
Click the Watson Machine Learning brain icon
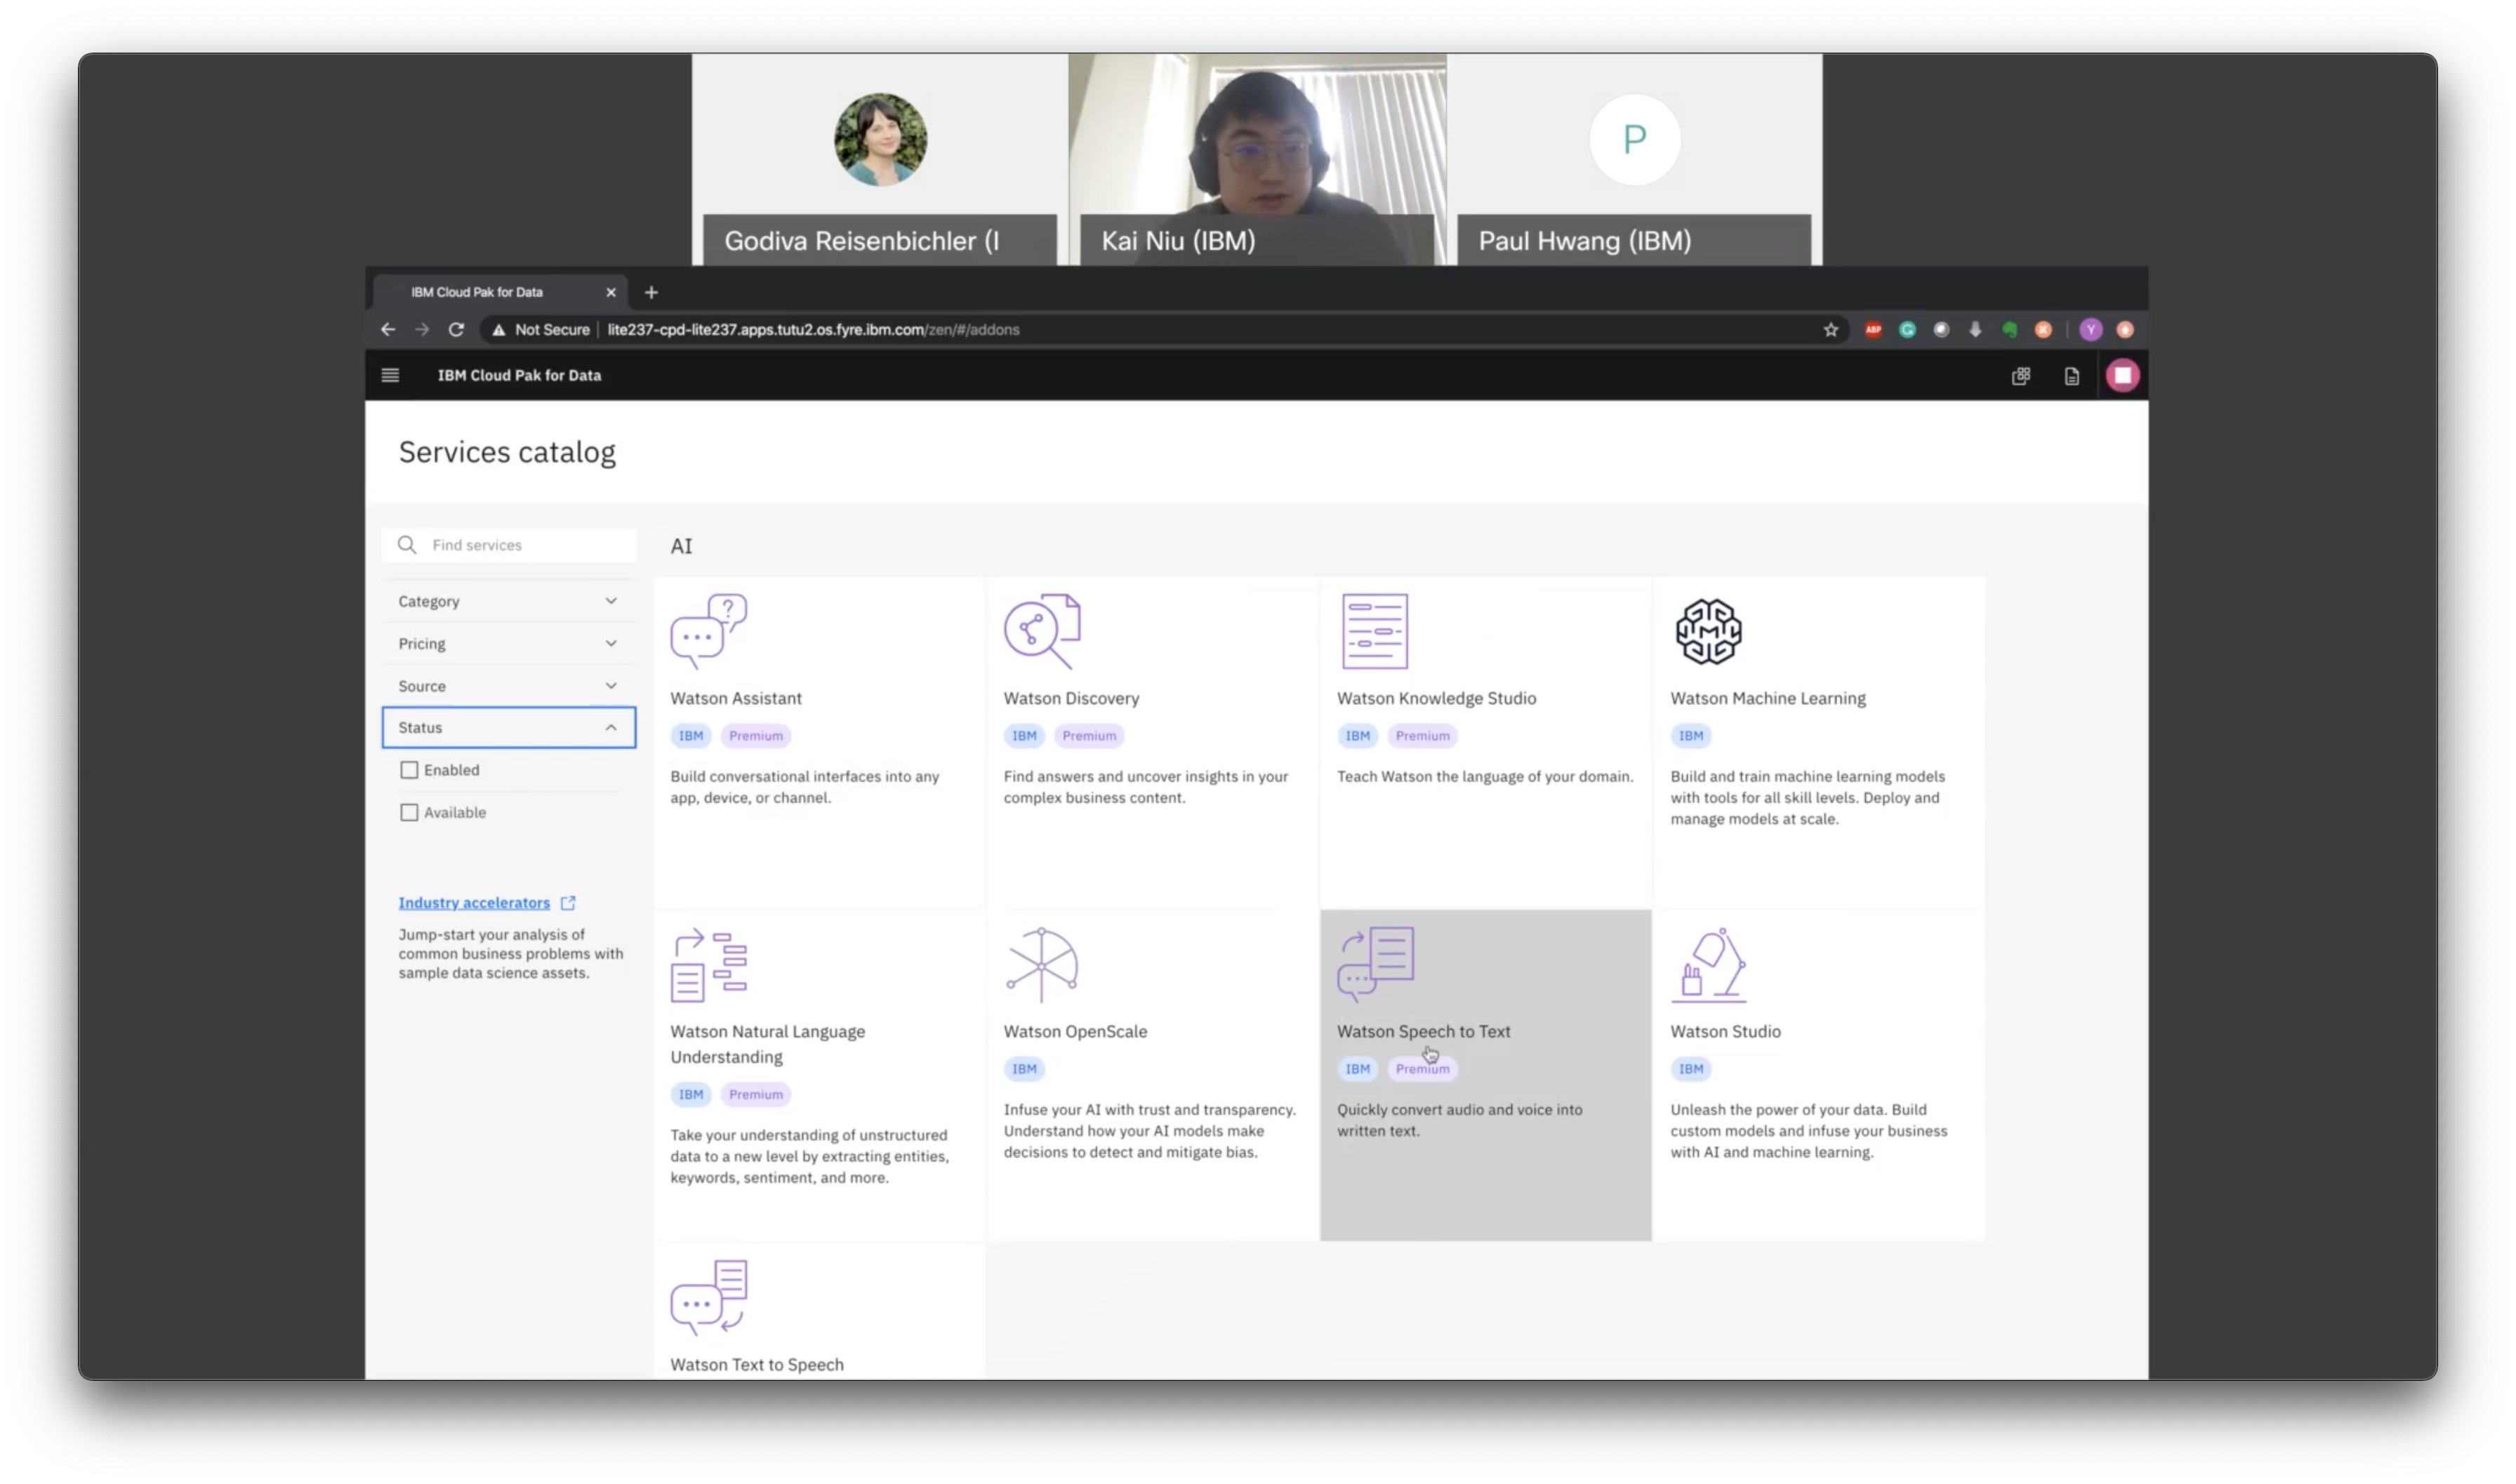click(1708, 631)
